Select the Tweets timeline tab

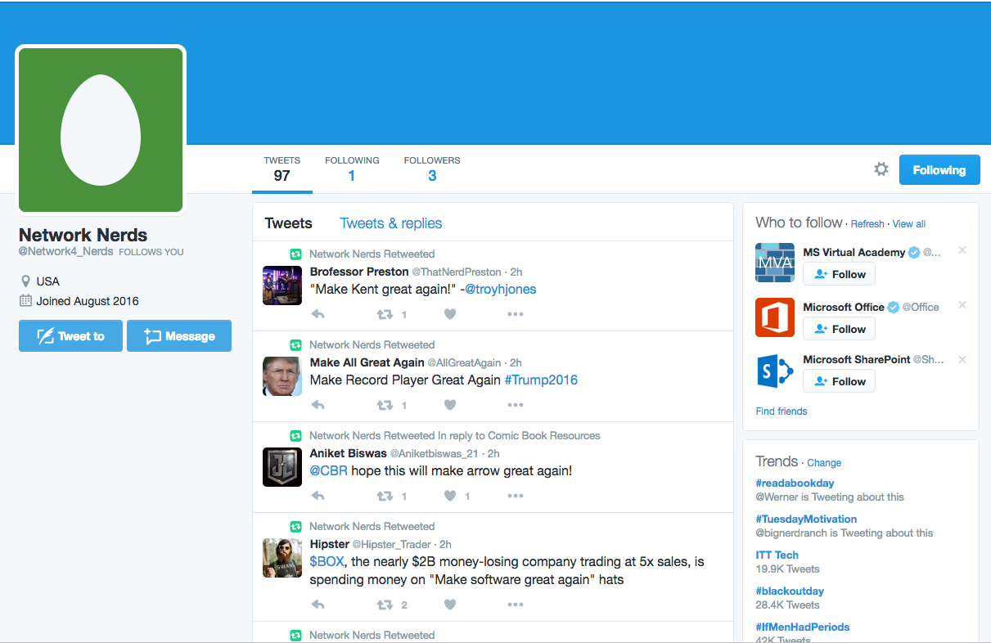point(289,223)
